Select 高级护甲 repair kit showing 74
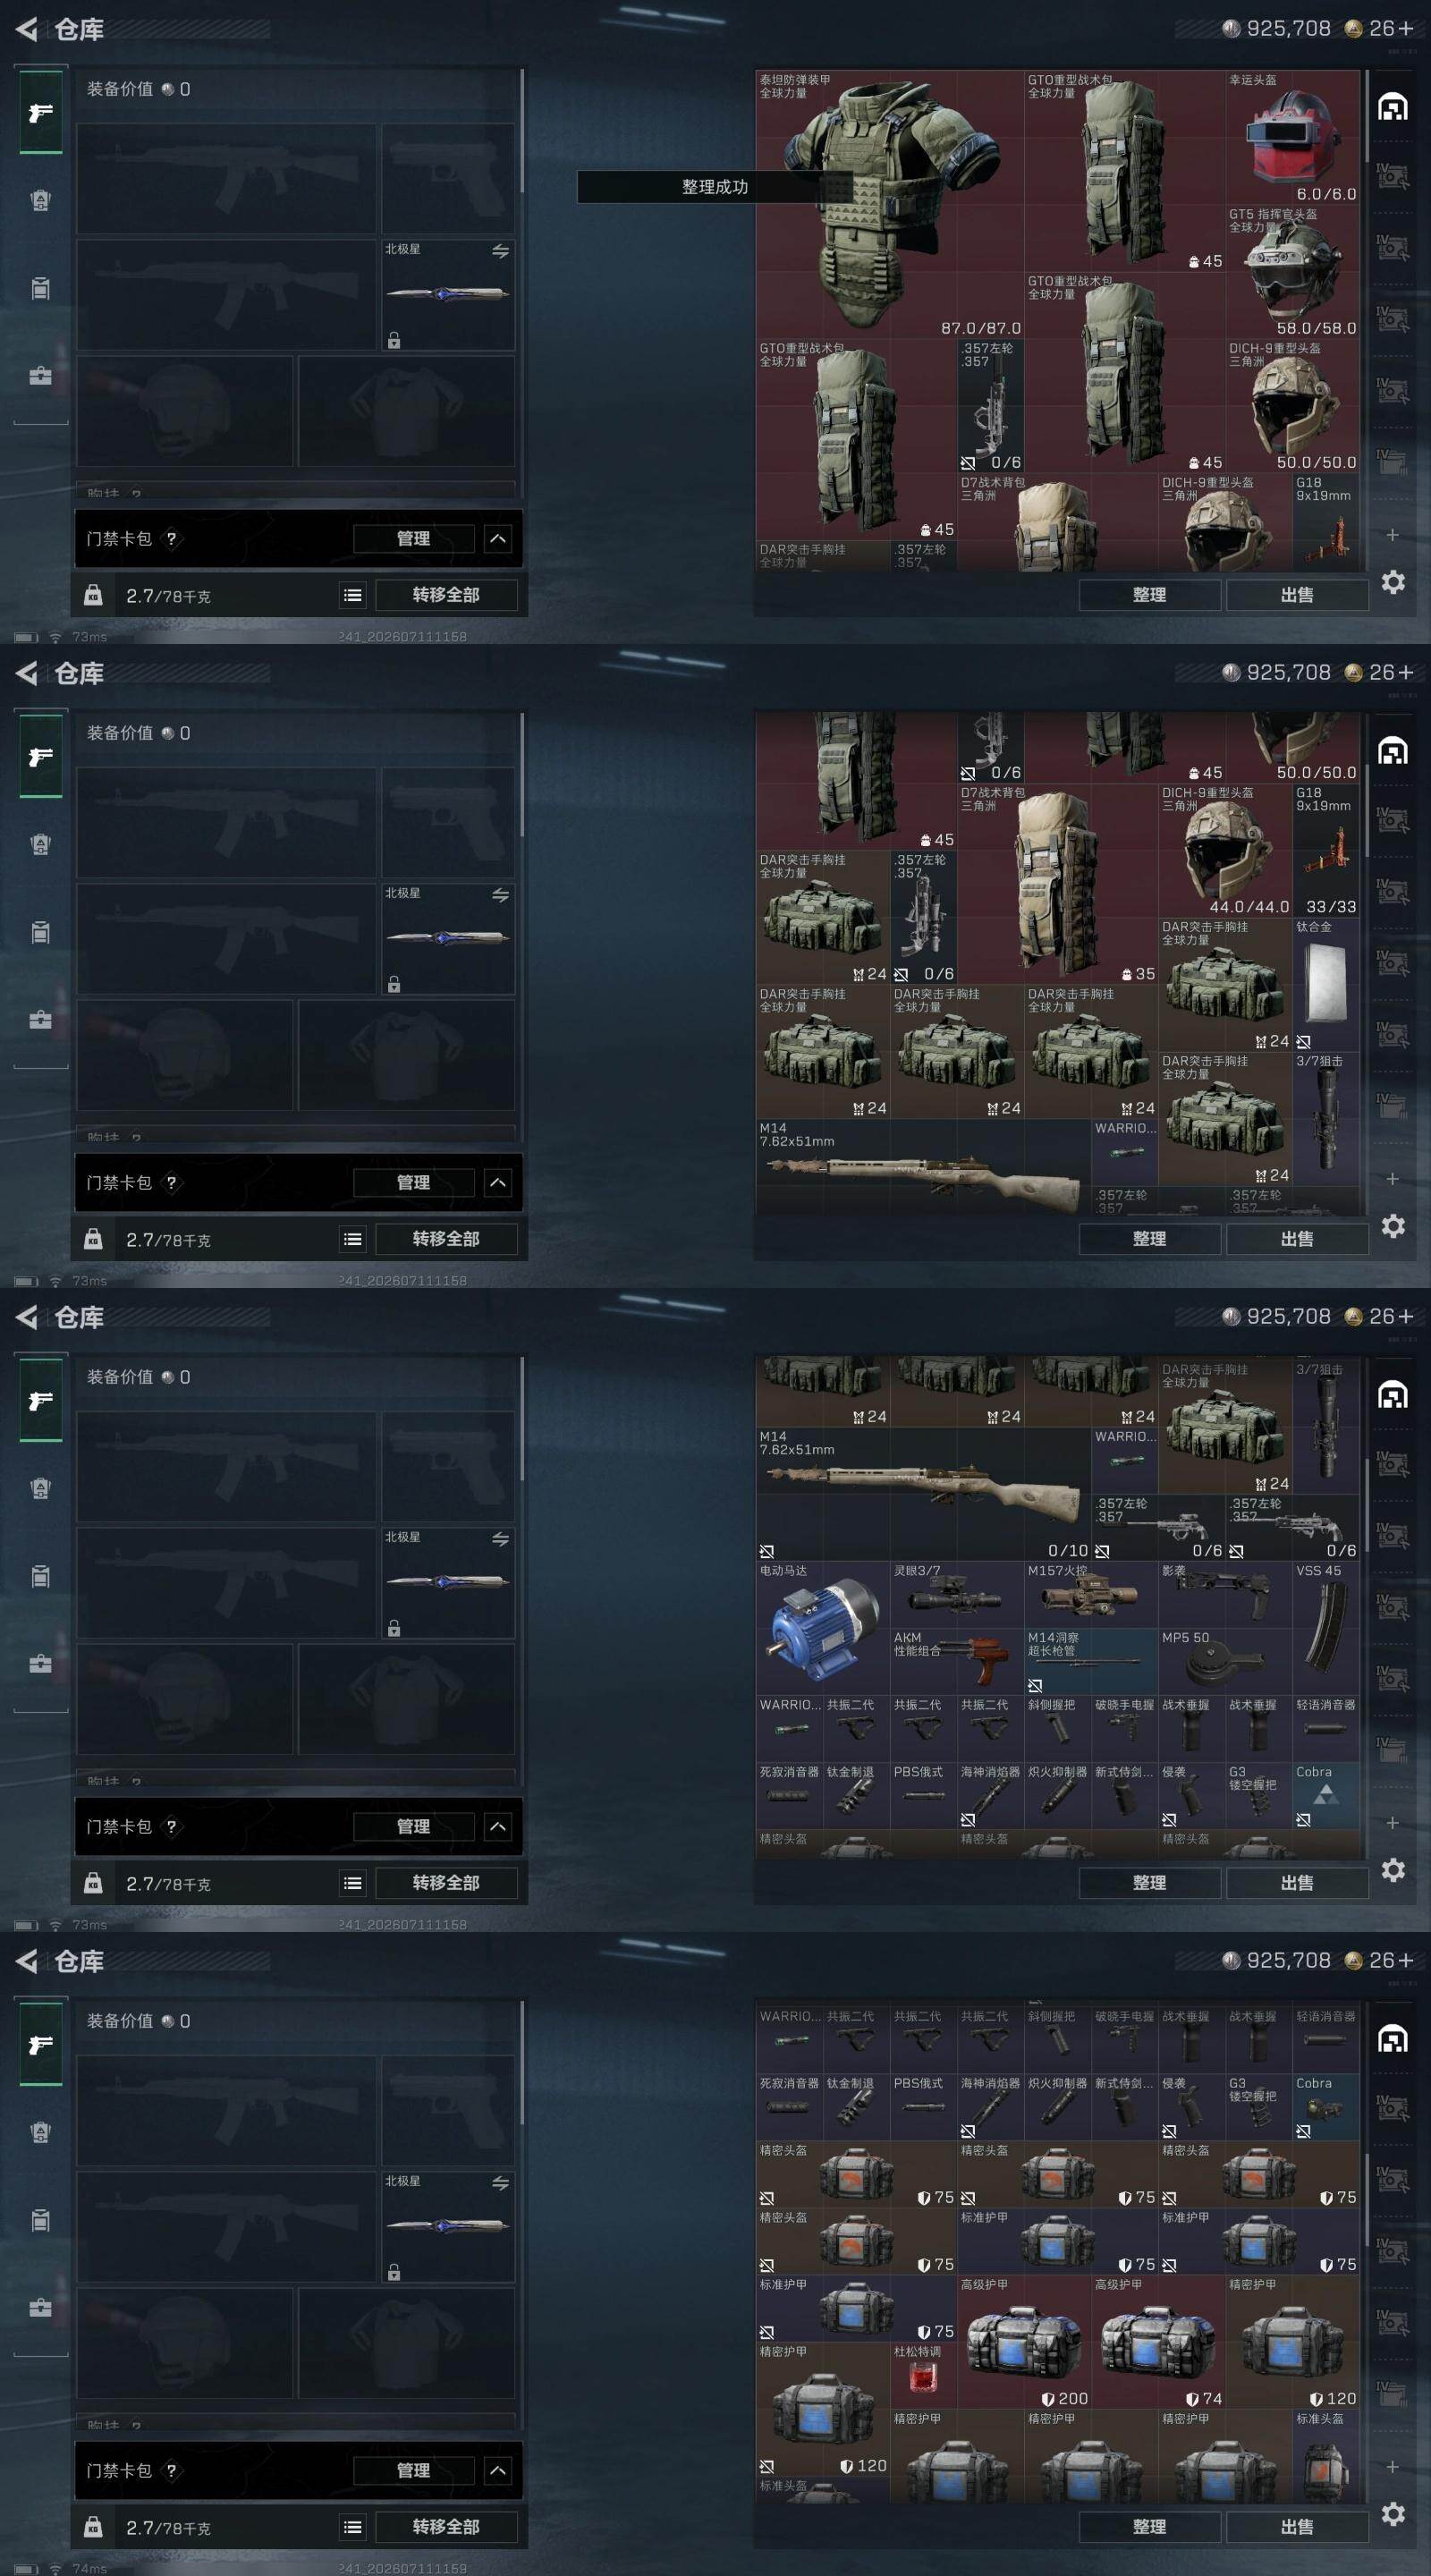Image resolution: width=1431 pixels, height=2576 pixels. (x=1158, y=2343)
